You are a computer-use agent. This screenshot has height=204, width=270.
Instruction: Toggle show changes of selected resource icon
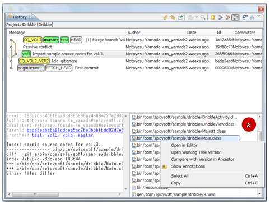pos(235,17)
